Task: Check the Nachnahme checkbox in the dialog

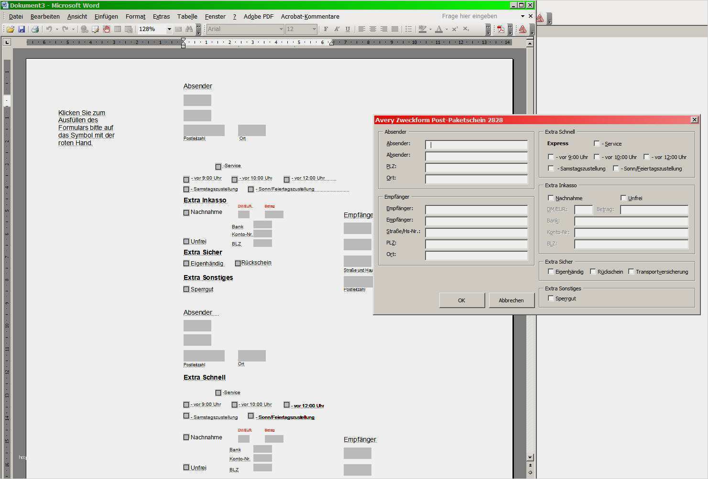Action: 551,198
